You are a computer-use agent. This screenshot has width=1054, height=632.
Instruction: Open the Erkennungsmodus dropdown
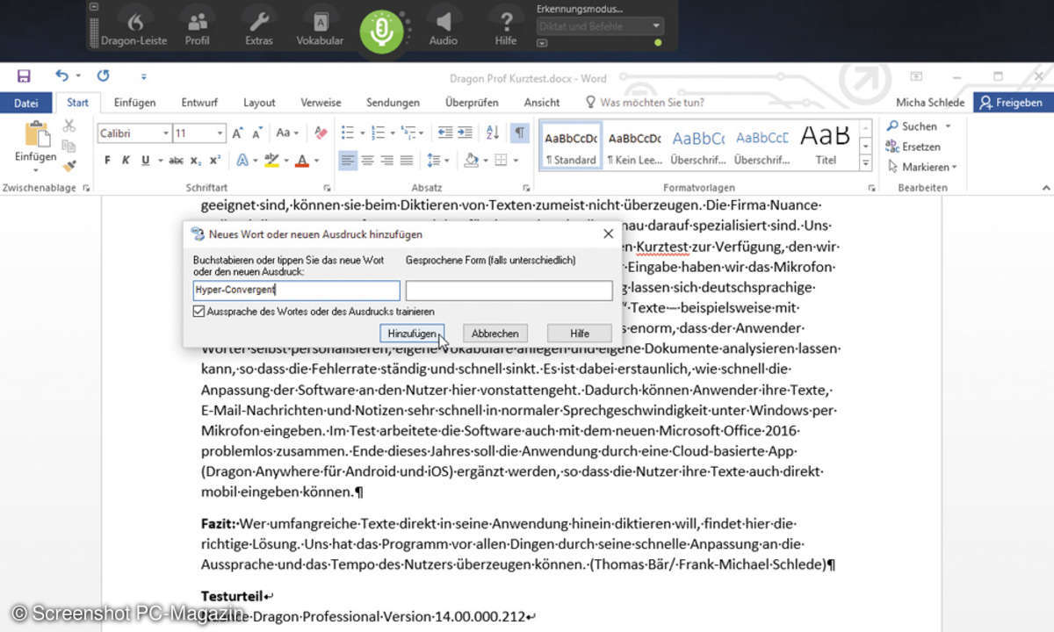[x=599, y=26]
